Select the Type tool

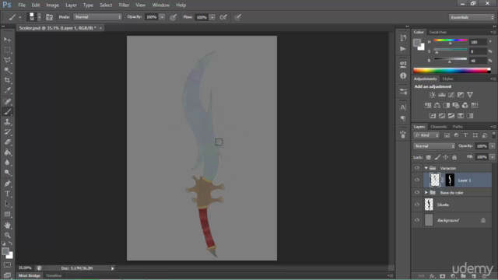point(7,194)
